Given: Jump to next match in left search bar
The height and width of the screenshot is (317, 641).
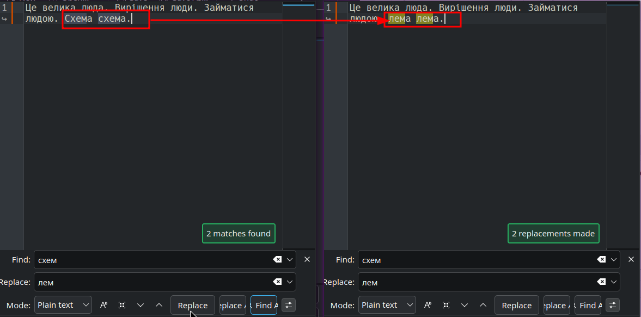Looking at the screenshot, I should [141, 305].
